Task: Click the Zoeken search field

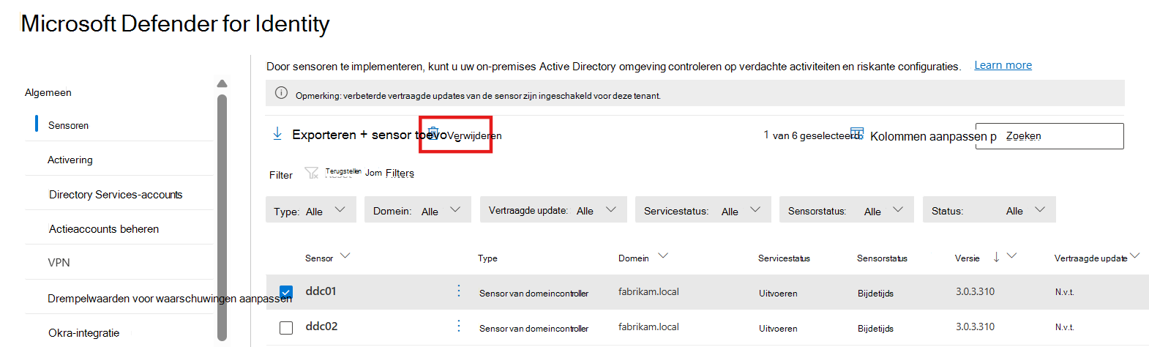Action: click(1049, 136)
